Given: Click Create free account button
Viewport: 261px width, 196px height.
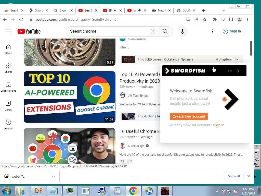Looking at the screenshot, I should pyautogui.click(x=189, y=116).
